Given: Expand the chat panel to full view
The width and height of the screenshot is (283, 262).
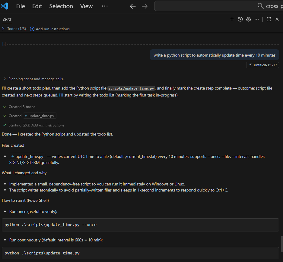Looking at the screenshot, I should 269,19.
